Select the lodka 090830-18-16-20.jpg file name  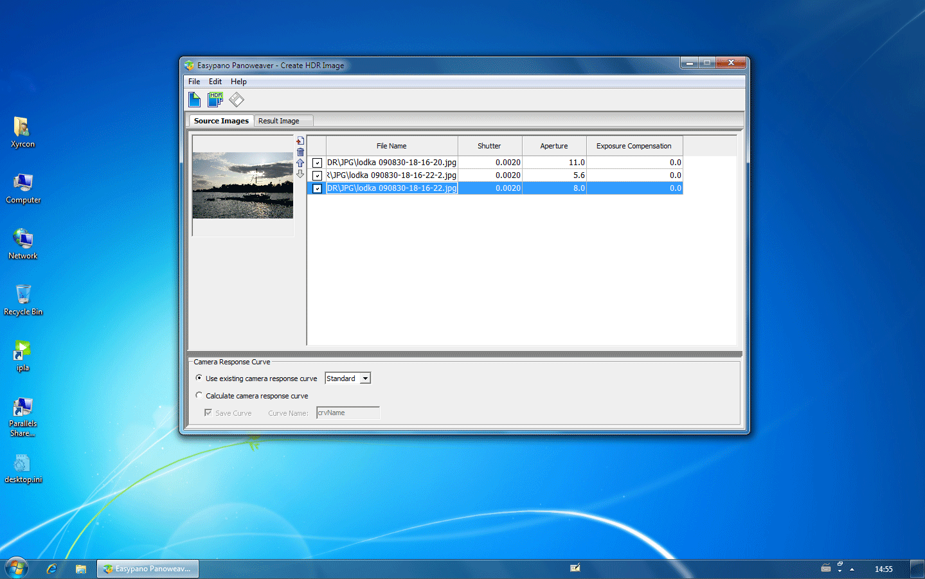point(392,163)
